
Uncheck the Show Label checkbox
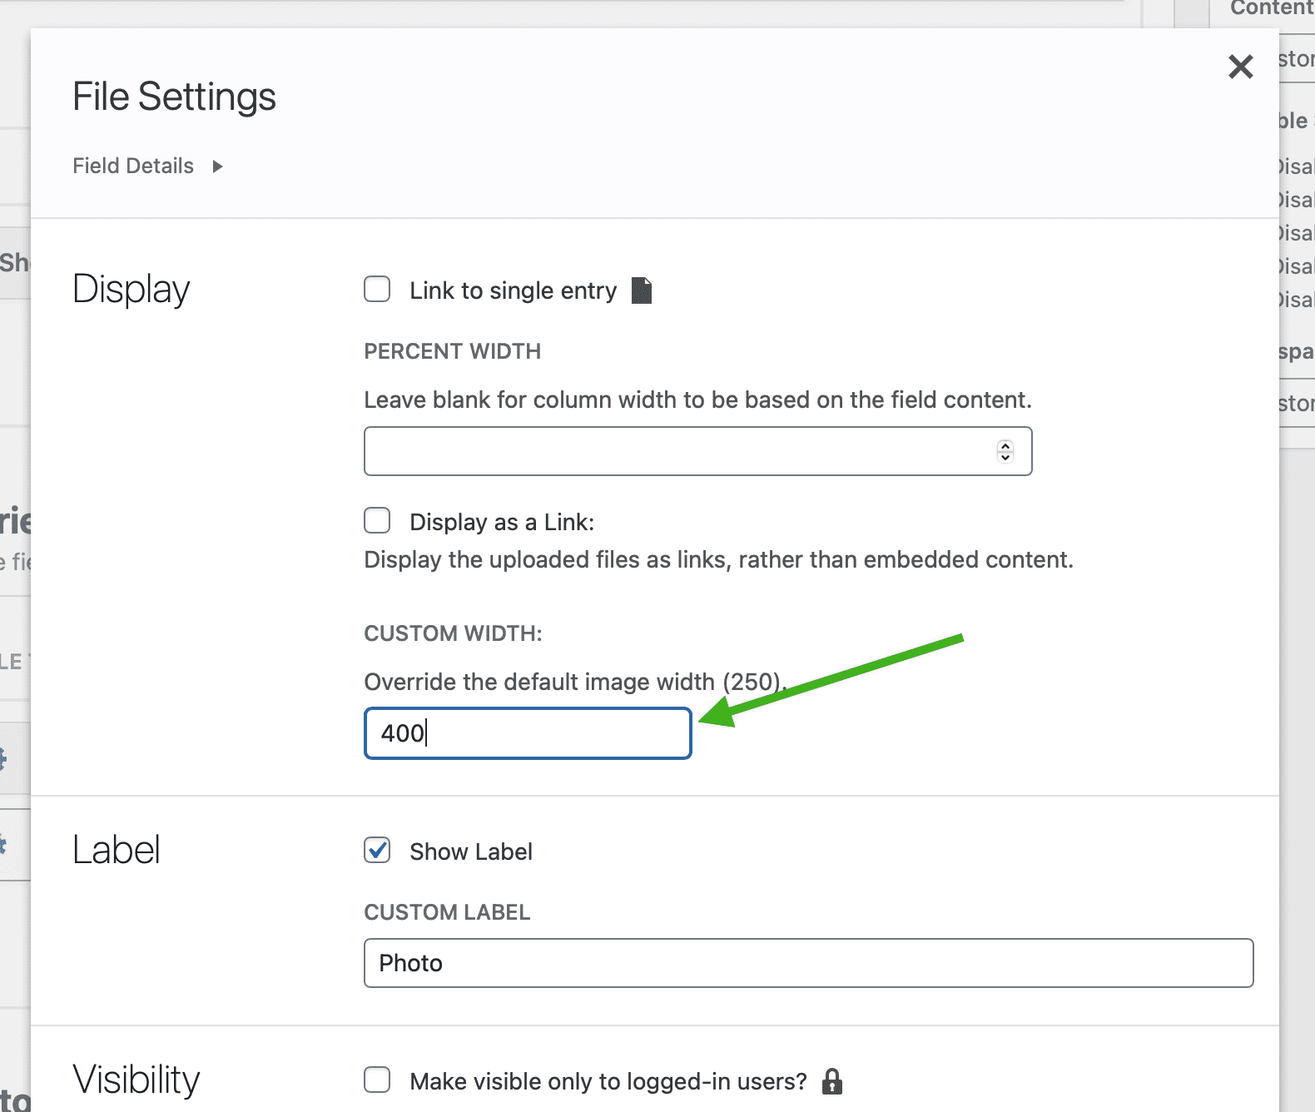point(377,851)
